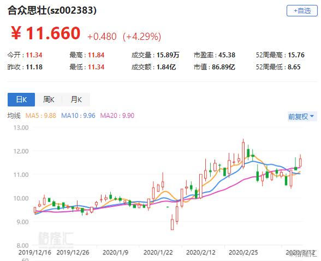Click the MA10 : 9.96 indicator label
The image size is (321, 261).
pyautogui.click(x=78, y=116)
